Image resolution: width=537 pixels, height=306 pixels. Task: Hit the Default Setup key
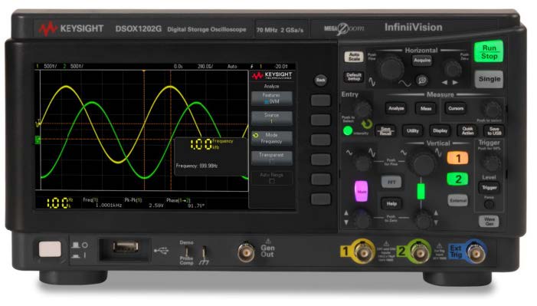click(x=354, y=77)
